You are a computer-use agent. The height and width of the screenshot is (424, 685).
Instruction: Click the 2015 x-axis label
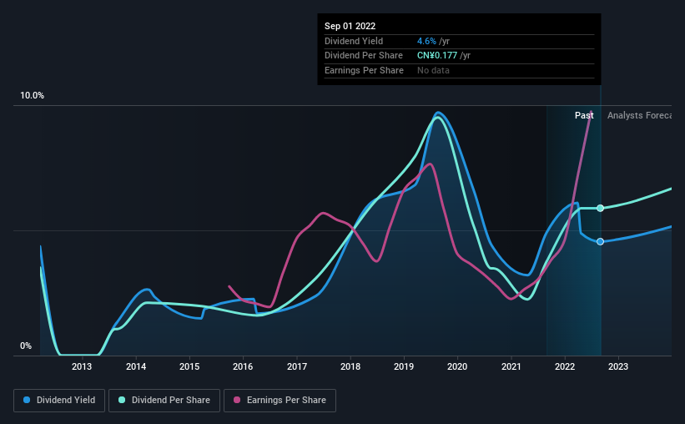[x=189, y=366]
